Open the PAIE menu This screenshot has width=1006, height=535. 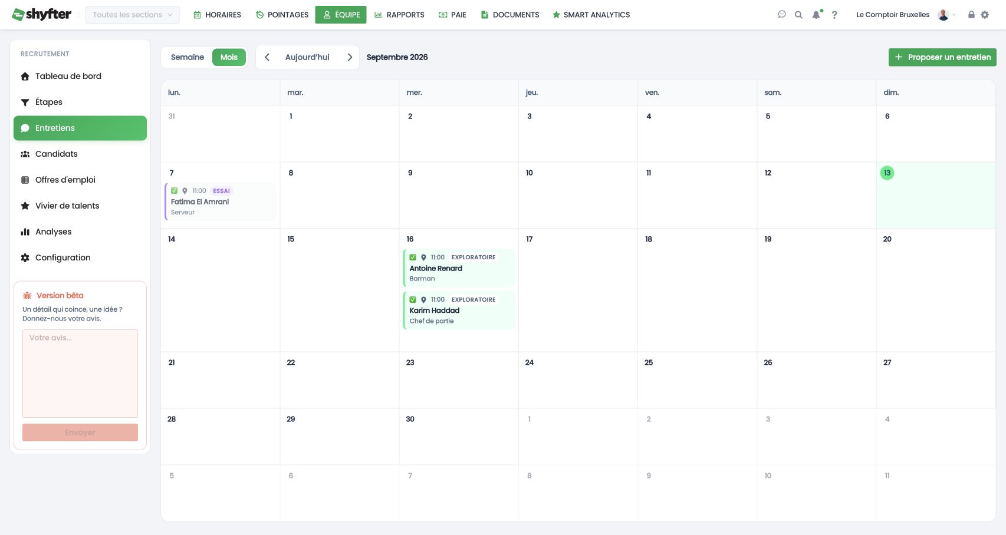(452, 15)
